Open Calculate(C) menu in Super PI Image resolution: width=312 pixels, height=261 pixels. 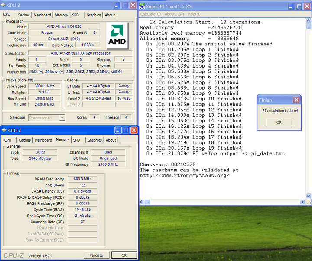[150, 14]
